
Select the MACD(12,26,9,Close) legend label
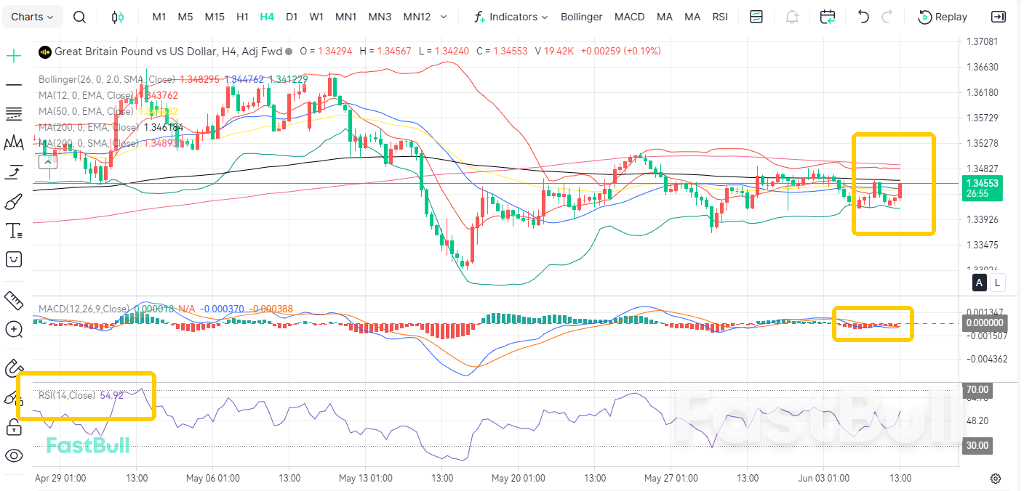[x=84, y=309]
